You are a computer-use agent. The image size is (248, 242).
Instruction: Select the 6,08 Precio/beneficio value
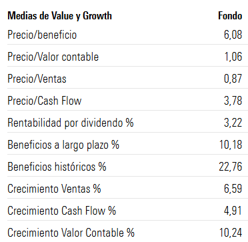tap(233, 35)
